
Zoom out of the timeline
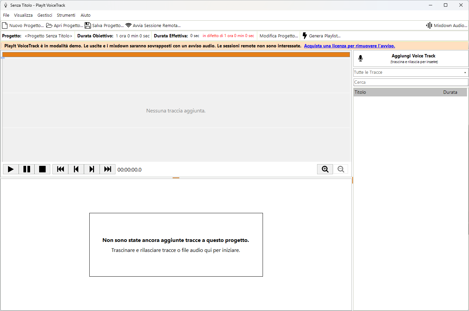coord(341,169)
